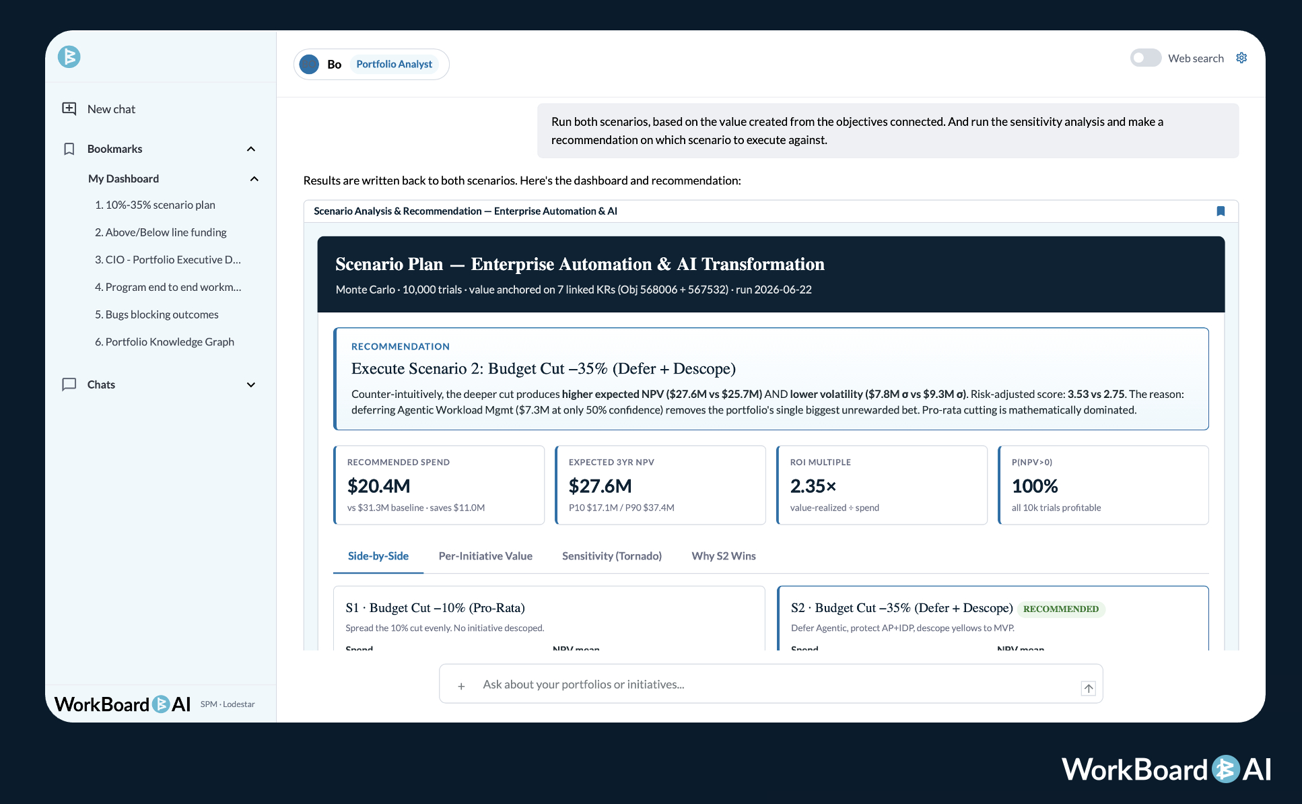
Task: Click the ROI Multiple 2.35× card
Action: tap(882, 485)
